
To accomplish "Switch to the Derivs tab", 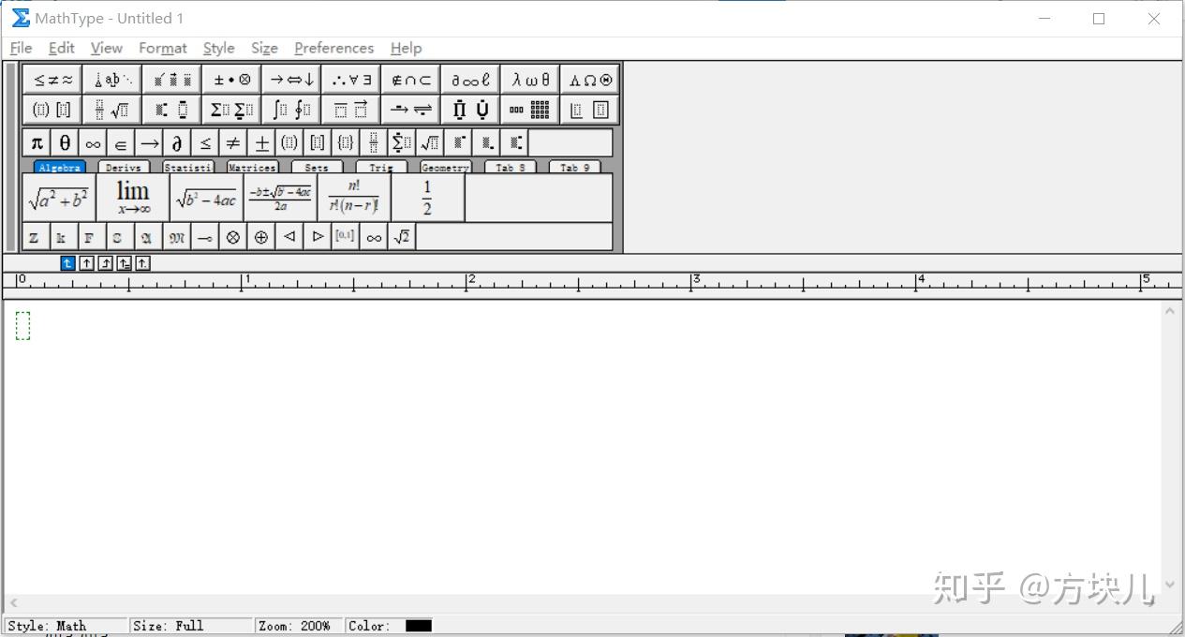I will coord(124,168).
